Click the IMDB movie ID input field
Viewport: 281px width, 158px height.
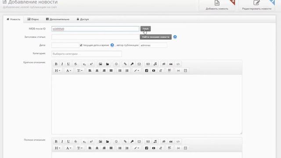[x=95, y=29]
